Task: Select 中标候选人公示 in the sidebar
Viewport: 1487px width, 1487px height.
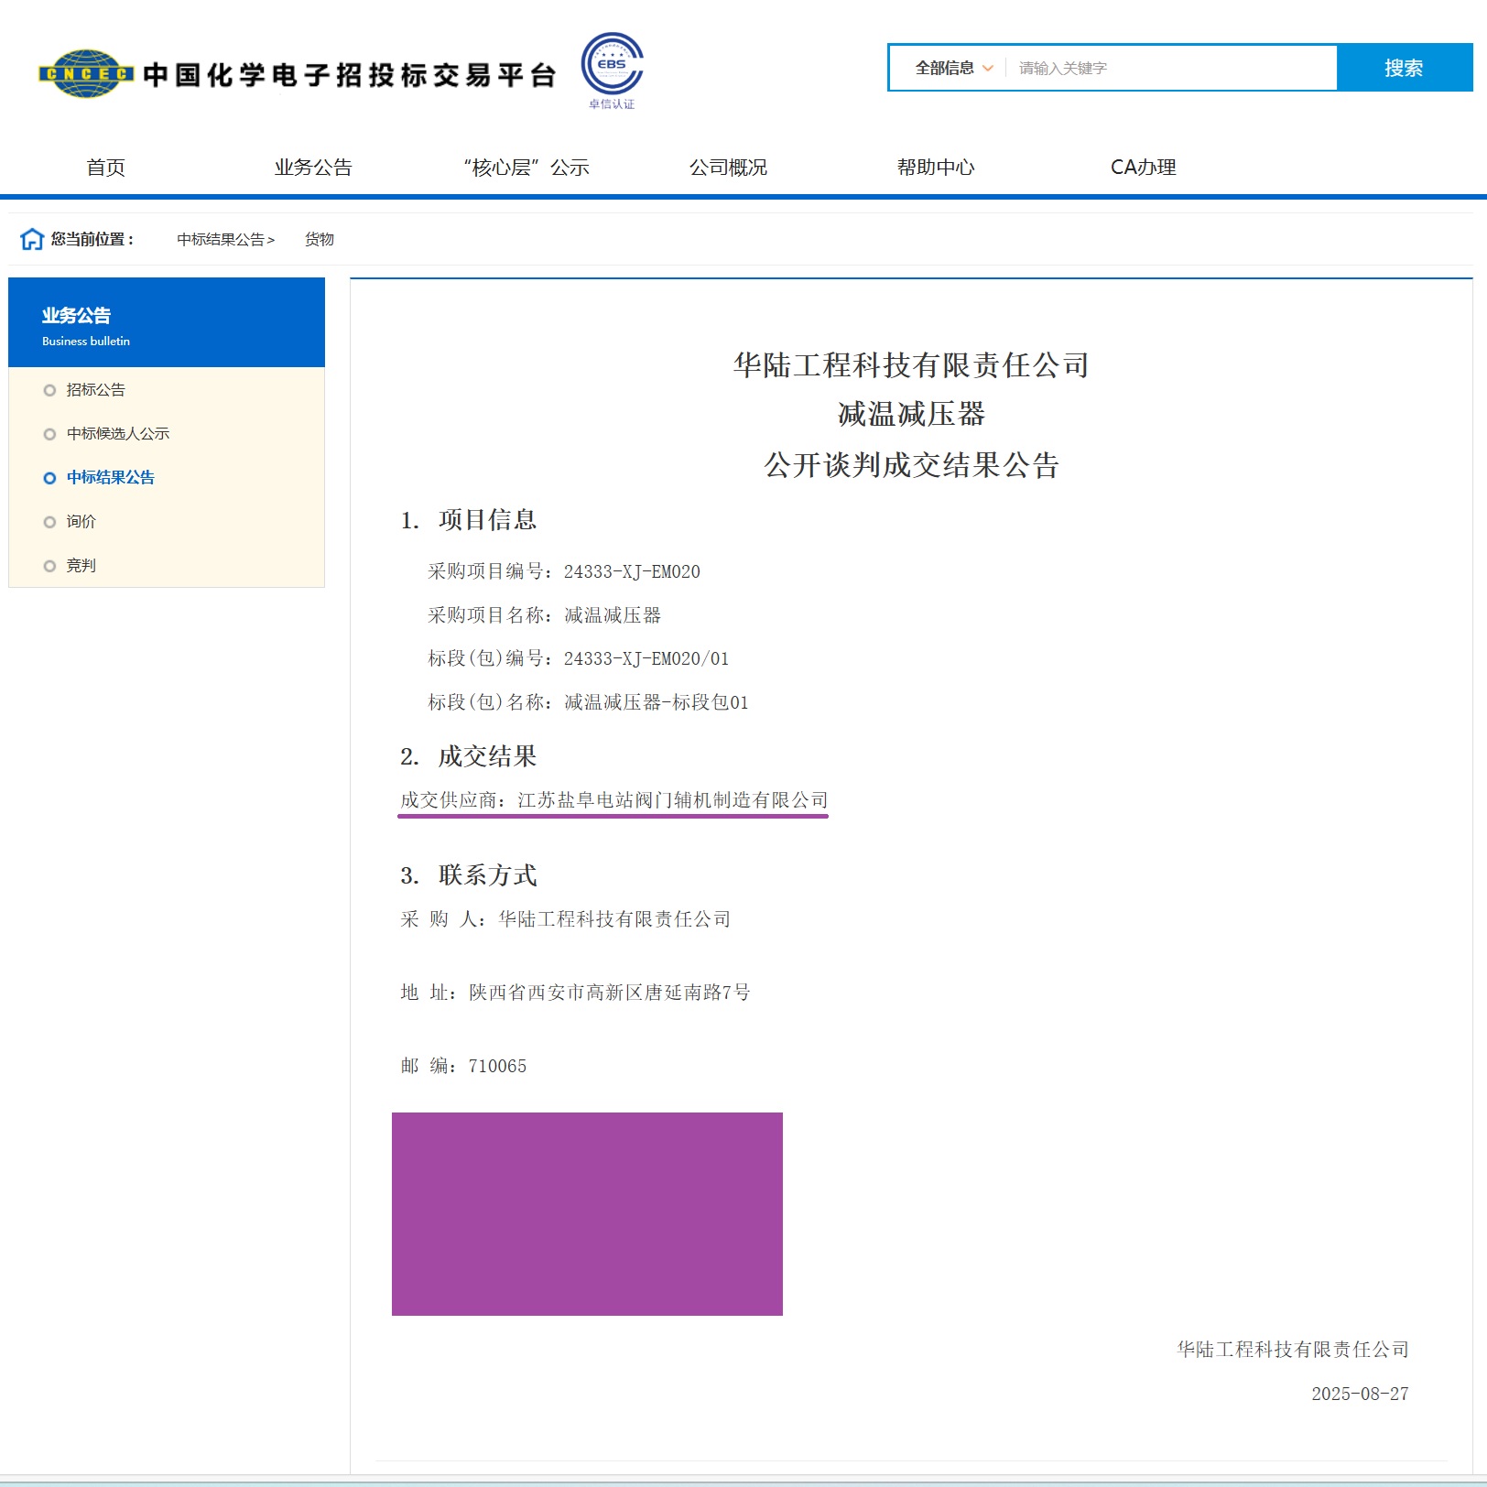Action: (x=118, y=434)
